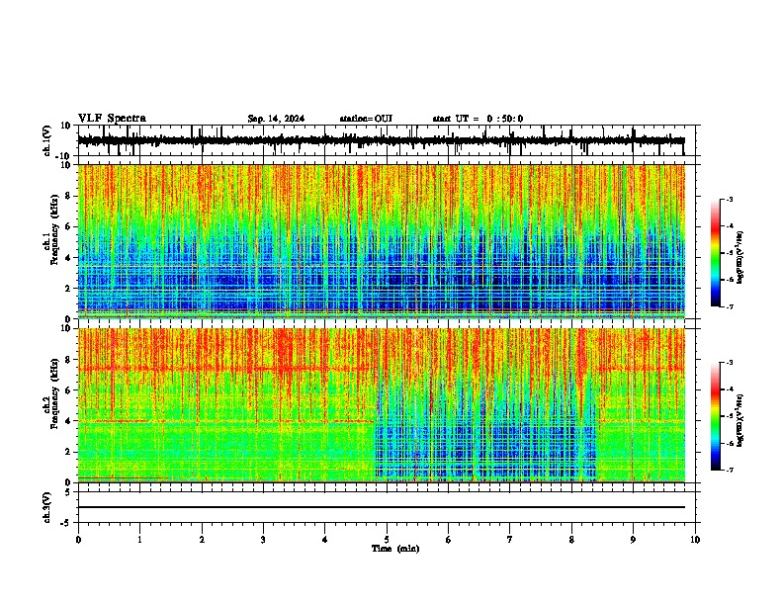Click the "-3" label on ch.1 colorbar
The height and width of the screenshot is (605, 783).
pos(730,199)
